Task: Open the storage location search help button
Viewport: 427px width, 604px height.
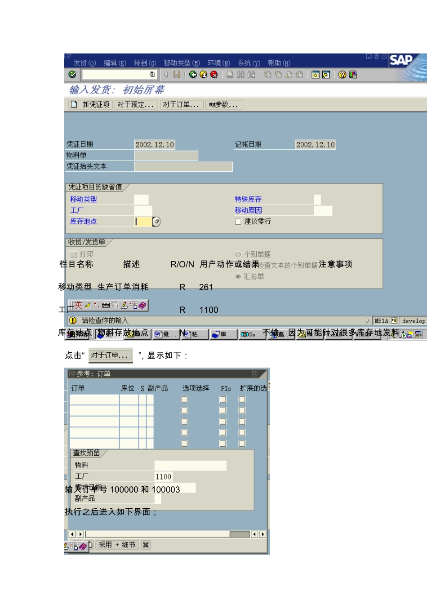Action: point(156,222)
